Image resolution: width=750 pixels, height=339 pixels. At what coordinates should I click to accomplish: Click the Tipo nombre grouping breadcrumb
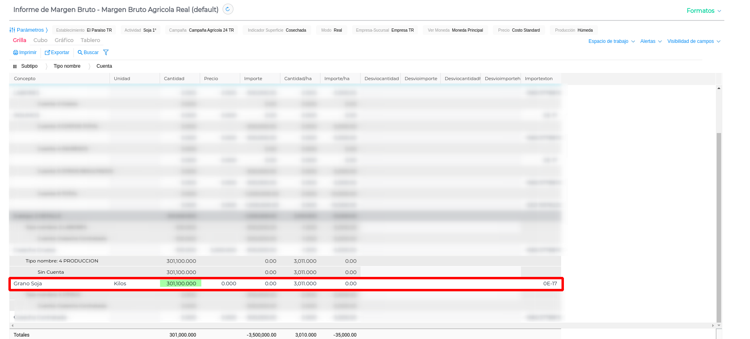tap(67, 66)
